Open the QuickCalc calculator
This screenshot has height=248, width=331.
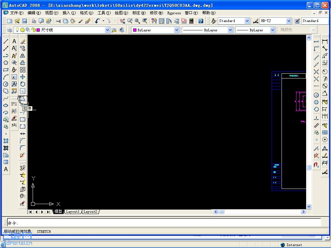[191, 21]
